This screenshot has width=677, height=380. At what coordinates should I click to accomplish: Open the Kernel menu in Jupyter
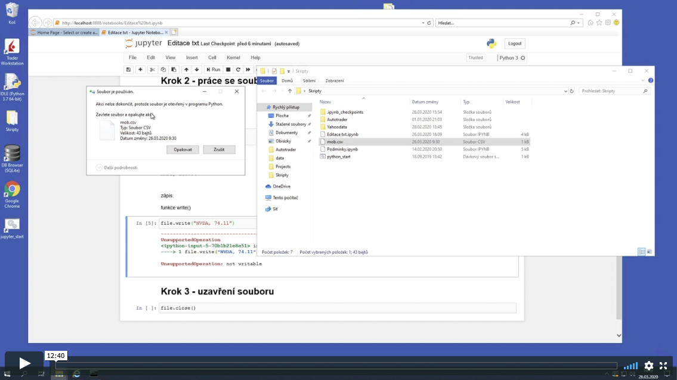click(233, 58)
